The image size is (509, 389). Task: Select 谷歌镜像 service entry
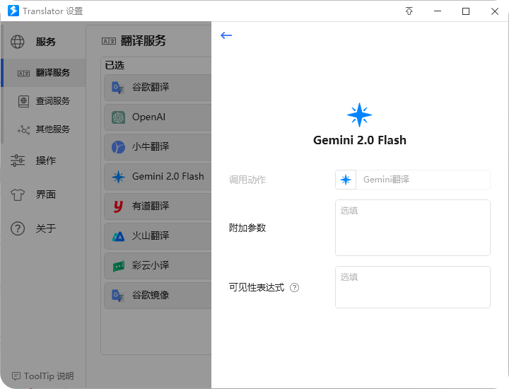pyautogui.click(x=158, y=296)
